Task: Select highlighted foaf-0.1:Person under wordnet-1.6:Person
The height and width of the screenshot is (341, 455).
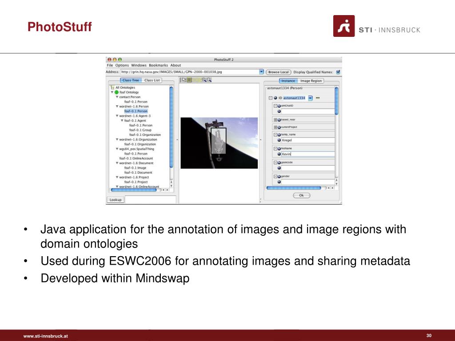Action: [x=136, y=111]
